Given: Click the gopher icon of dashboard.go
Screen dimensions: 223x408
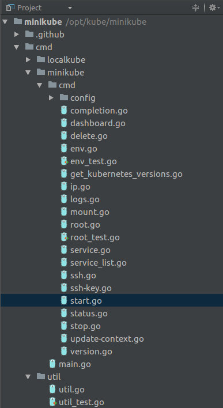Looking at the screenshot, I should tap(64, 123).
